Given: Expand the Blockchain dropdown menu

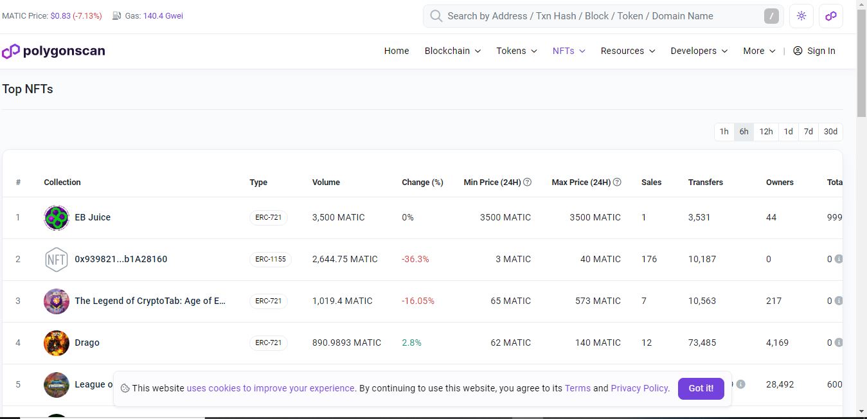Looking at the screenshot, I should [x=452, y=51].
